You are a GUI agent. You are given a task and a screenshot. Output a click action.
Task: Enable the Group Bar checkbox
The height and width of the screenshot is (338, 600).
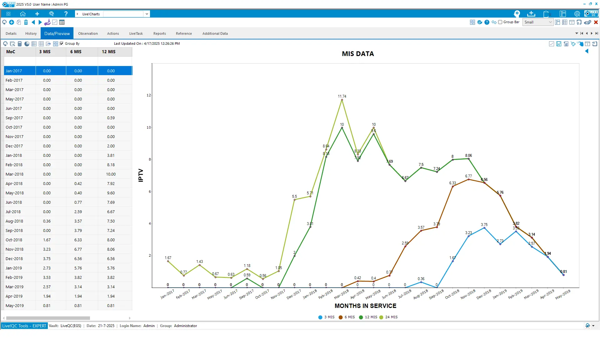pyautogui.click(x=500, y=22)
